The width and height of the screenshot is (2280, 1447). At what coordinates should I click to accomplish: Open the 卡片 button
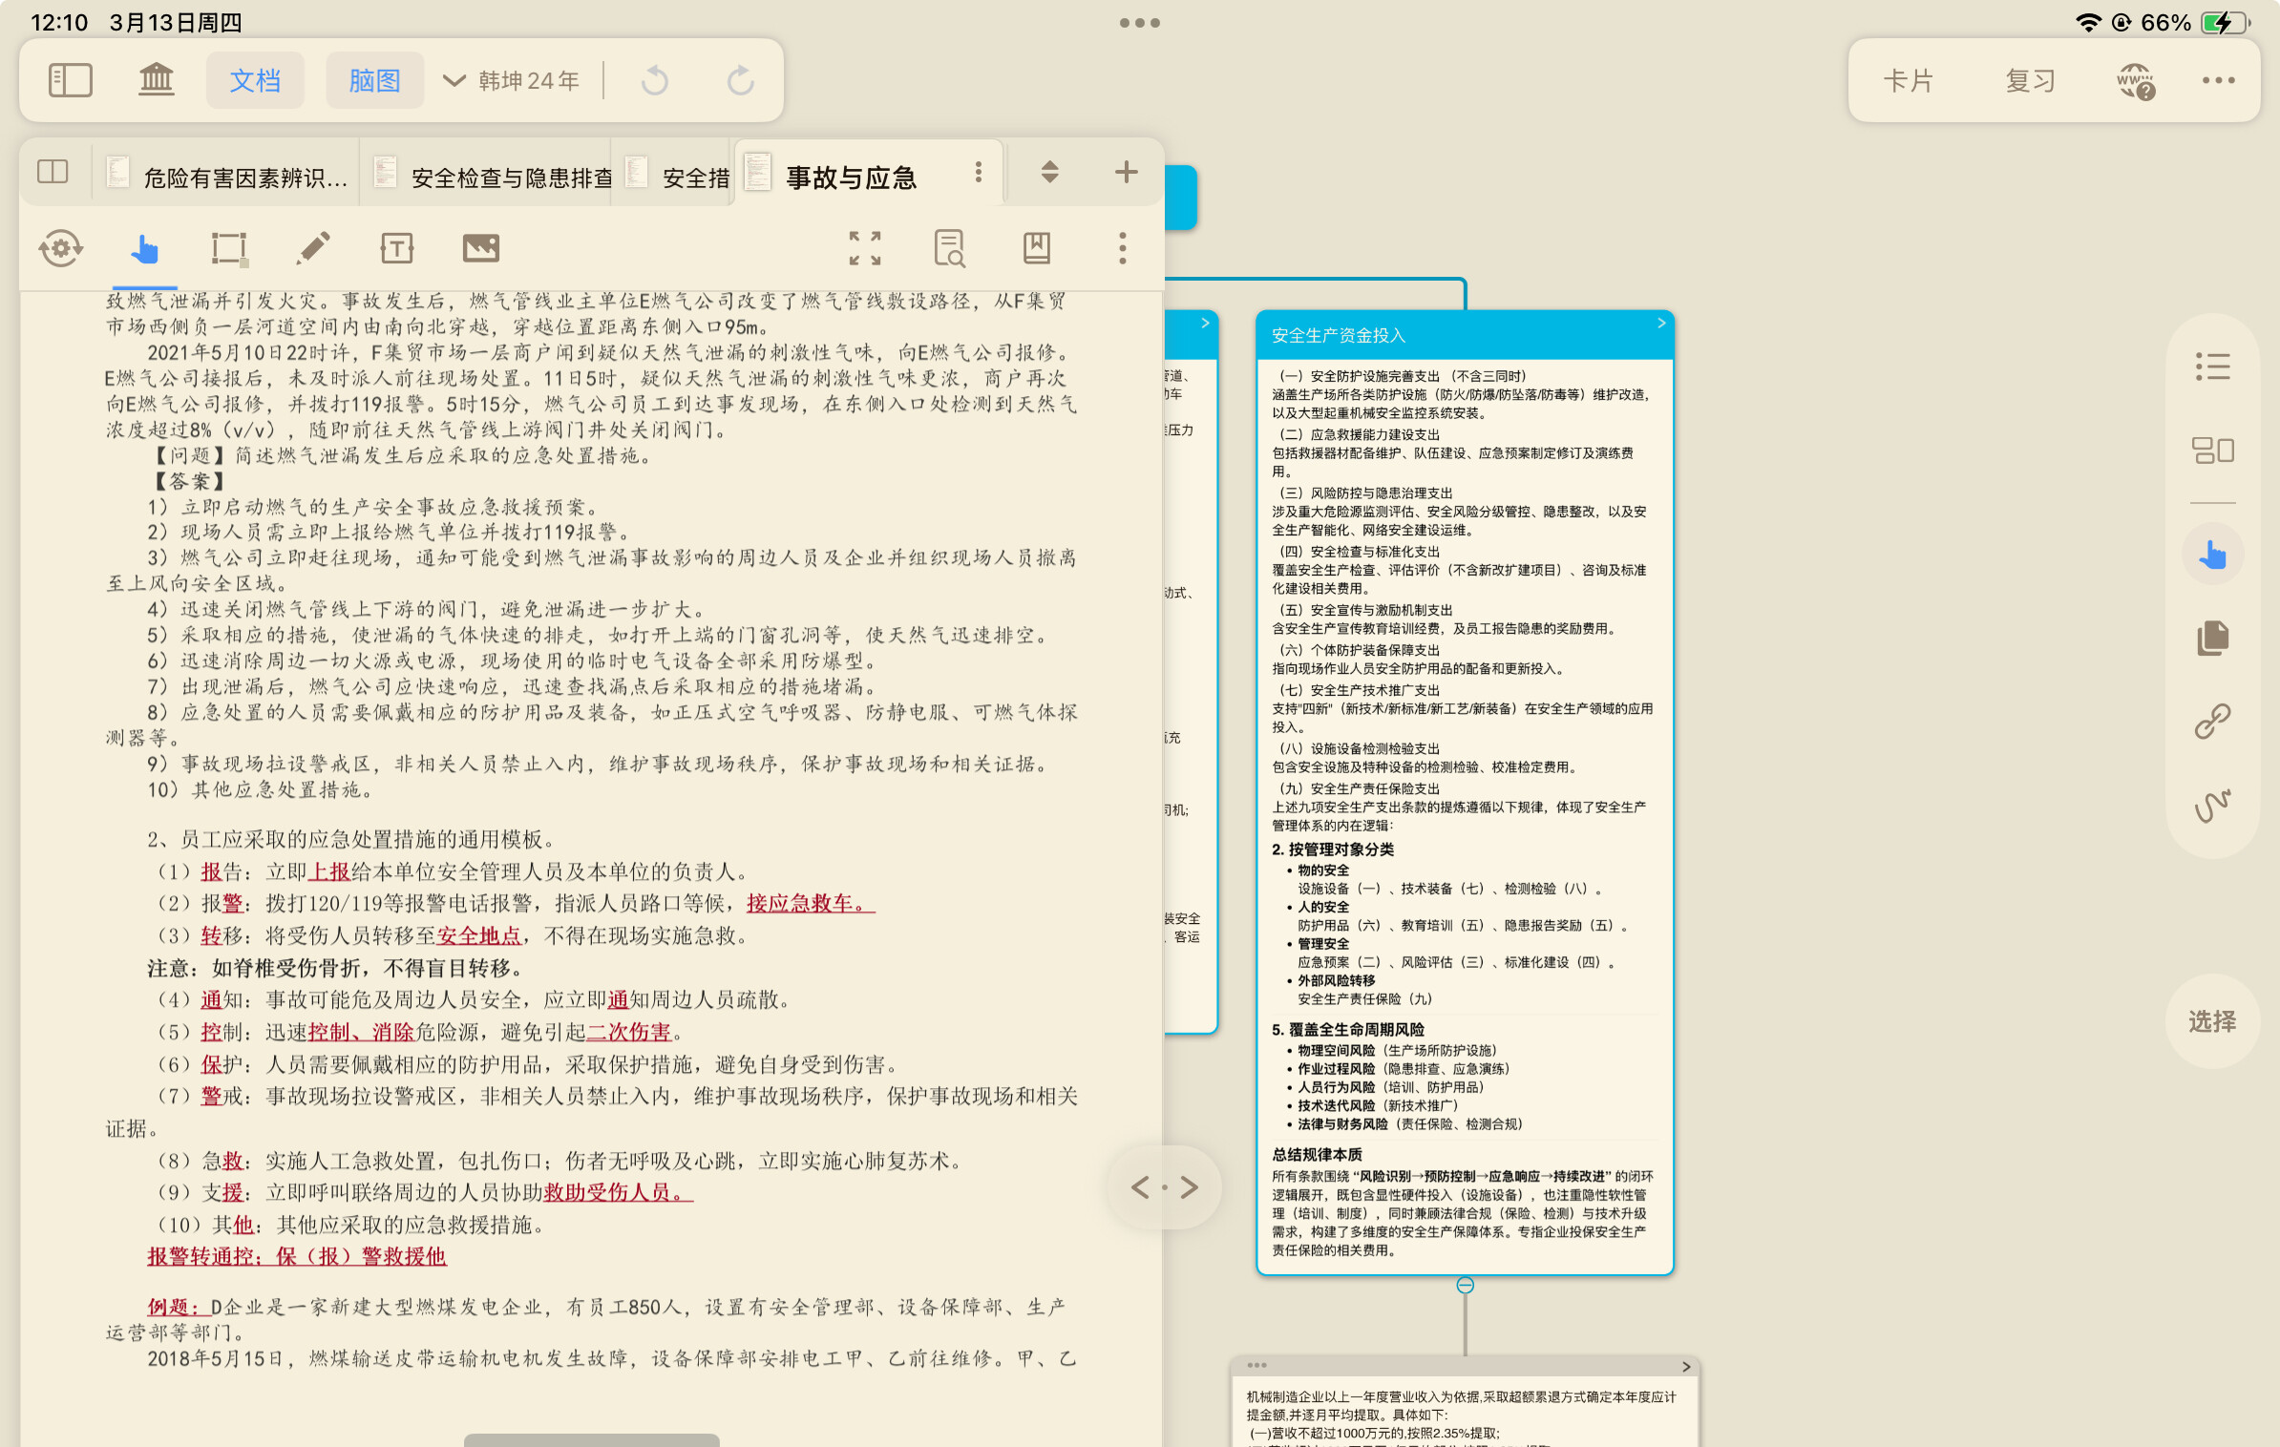(1908, 80)
